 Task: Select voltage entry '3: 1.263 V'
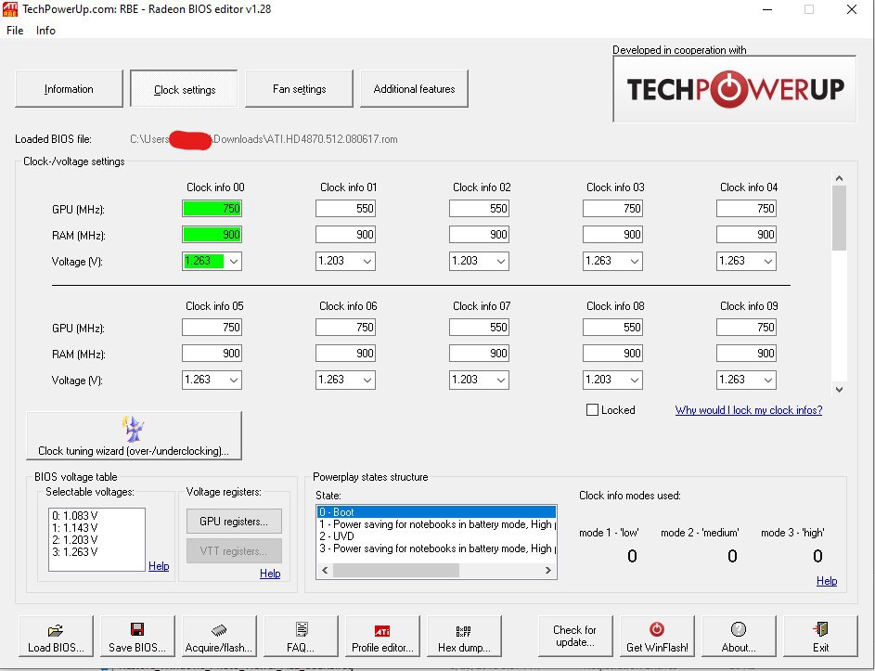[x=75, y=552]
